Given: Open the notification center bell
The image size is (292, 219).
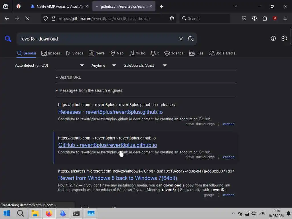Looking at the screenshot, I should pyautogui.click(x=289, y=213).
